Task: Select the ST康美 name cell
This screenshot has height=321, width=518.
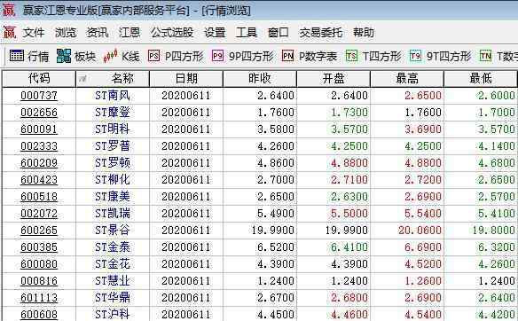Action: (x=113, y=197)
